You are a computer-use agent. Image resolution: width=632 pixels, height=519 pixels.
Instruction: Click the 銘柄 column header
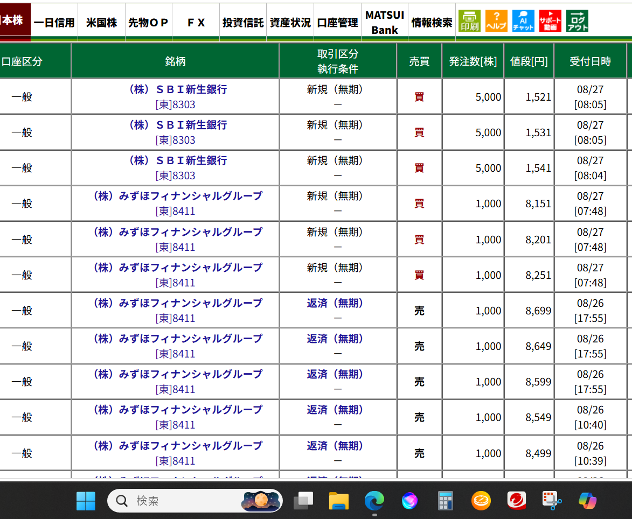(x=175, y=61)
